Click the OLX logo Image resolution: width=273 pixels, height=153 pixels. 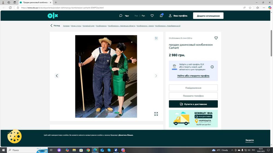pyautogui.click(x=53, y=16)
